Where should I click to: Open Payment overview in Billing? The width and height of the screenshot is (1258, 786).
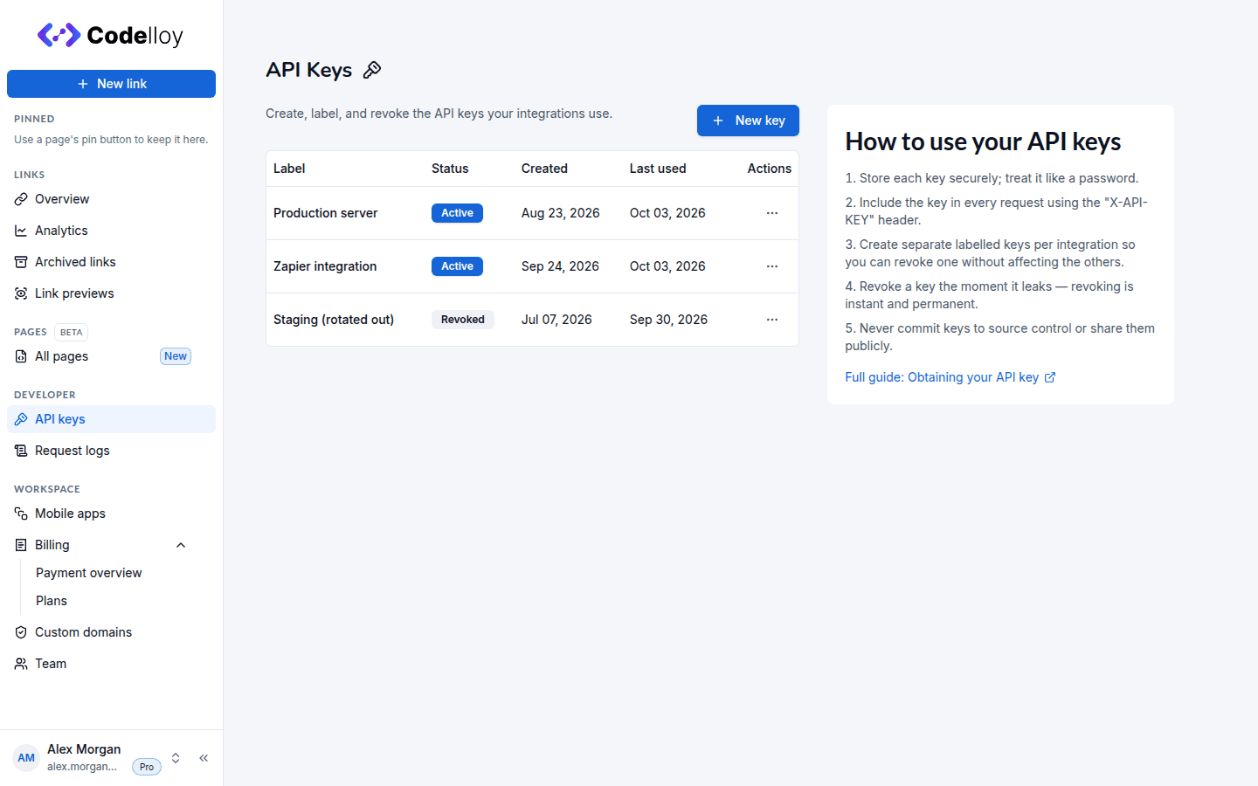tap(89, 573)
